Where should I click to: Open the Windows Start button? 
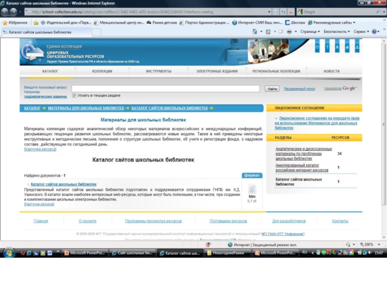[x=9, y=253]
